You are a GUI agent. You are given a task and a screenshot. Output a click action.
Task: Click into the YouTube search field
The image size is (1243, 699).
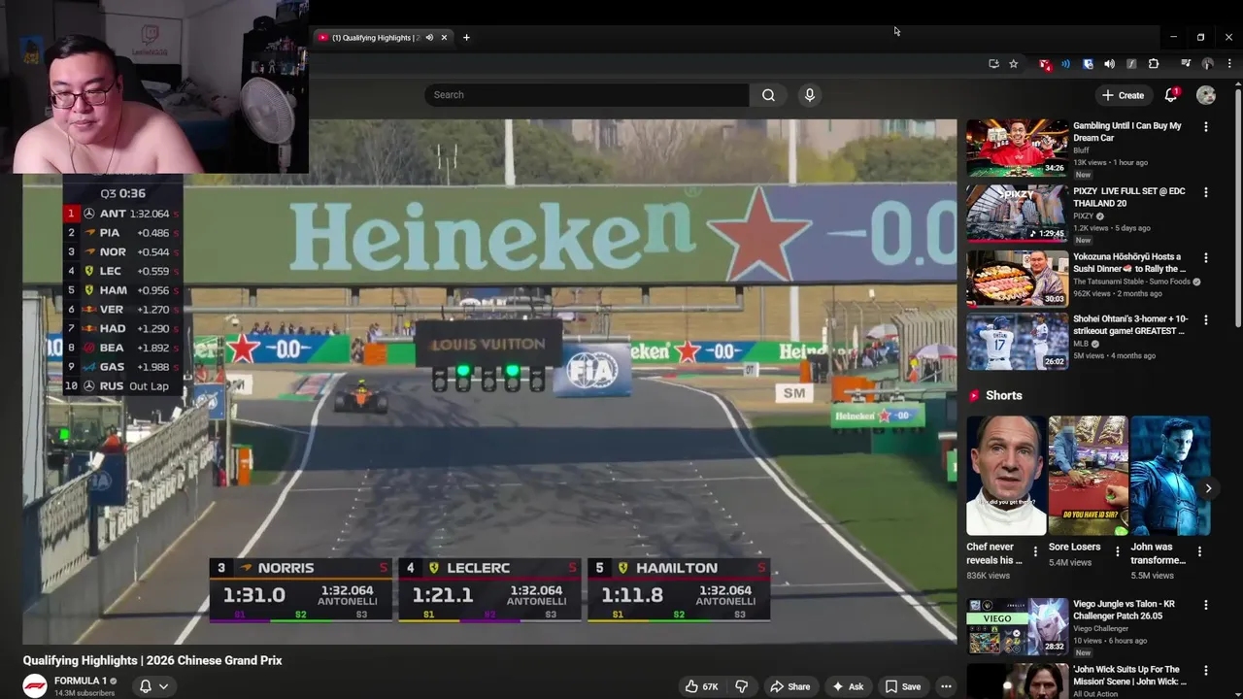coord(587,95)
